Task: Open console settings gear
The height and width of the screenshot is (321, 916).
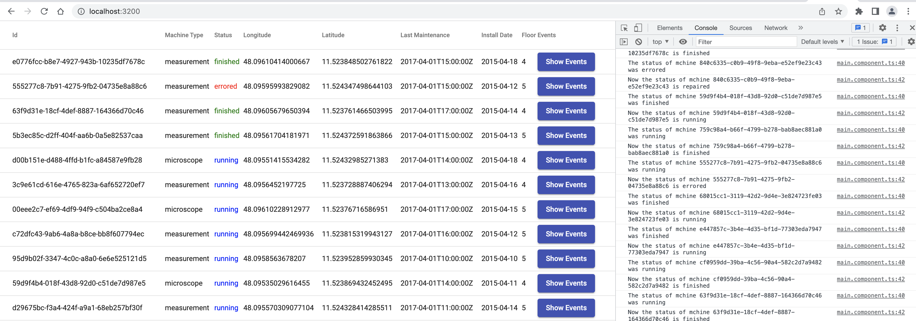Action: click(911, 42)
